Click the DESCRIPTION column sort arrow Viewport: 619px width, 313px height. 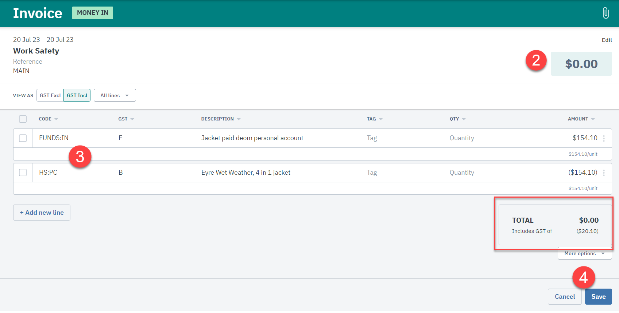tap(239, 119)
